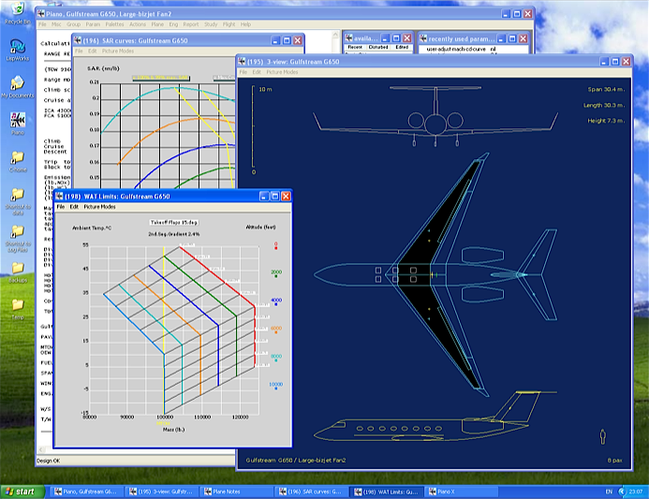Switch to (196) SAR curves taskbar item

[310, 492]
